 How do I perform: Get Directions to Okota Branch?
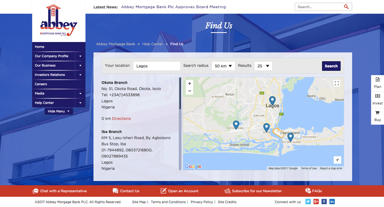pyautogui.click(x=121, y=118)
